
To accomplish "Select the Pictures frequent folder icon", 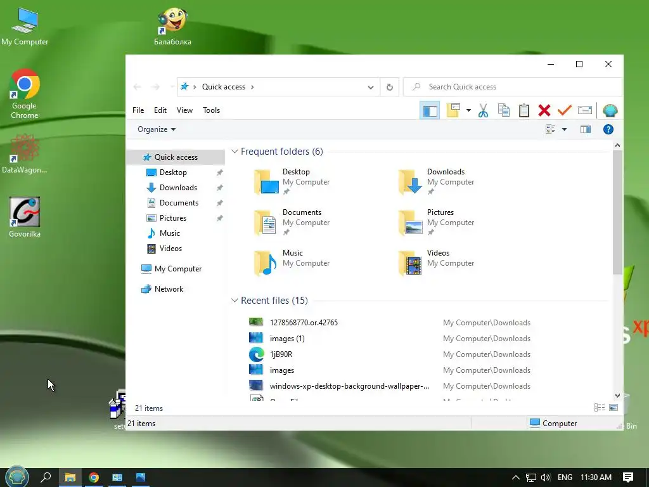I will (410, 222).
